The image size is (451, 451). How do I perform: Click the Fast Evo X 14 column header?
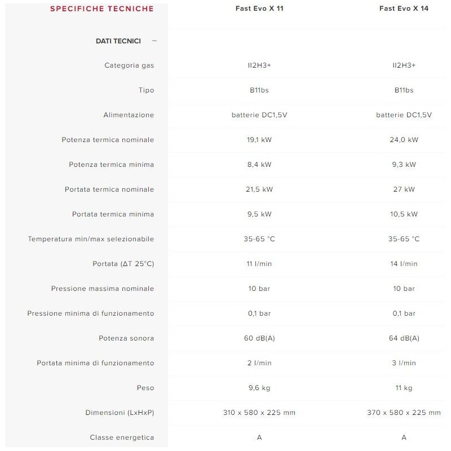(x=404, y=8)
